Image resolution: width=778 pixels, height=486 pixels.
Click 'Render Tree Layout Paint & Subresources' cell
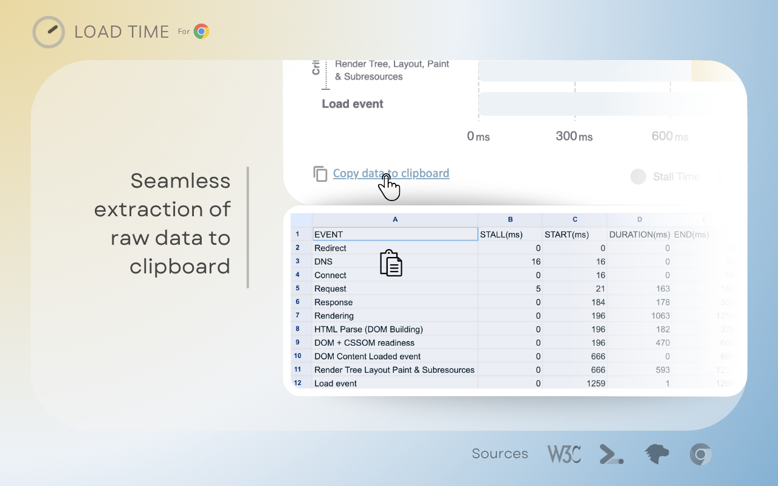coord(395,370)
